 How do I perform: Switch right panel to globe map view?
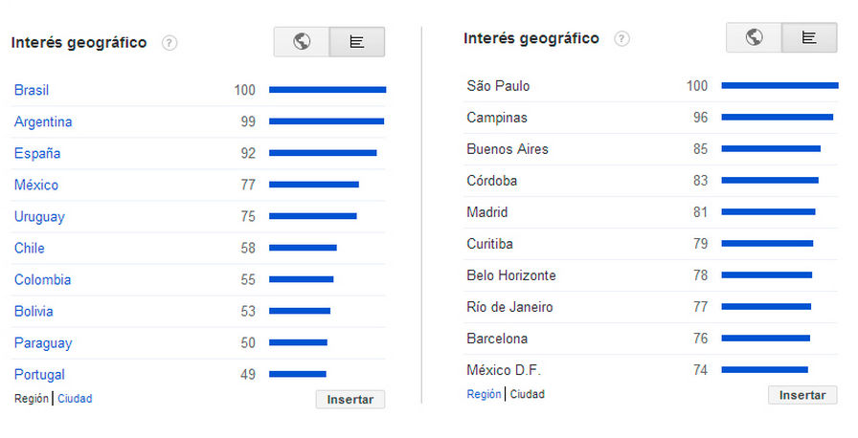(754, 38)
